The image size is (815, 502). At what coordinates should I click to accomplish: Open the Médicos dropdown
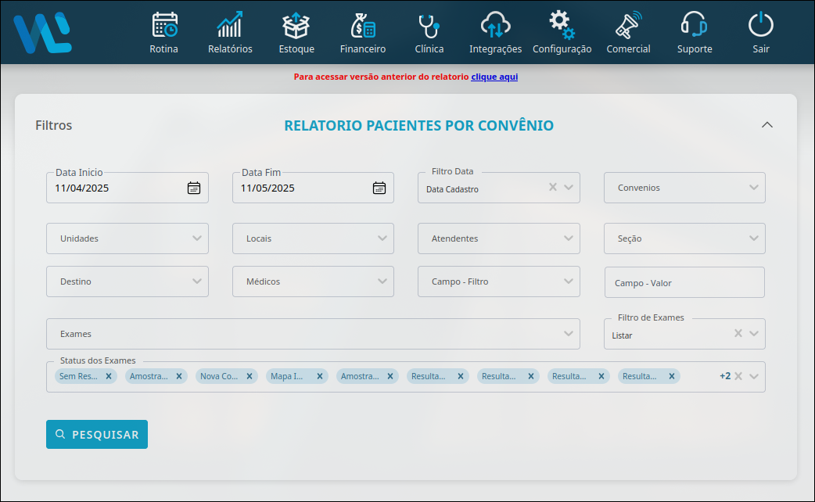[313, 281]
